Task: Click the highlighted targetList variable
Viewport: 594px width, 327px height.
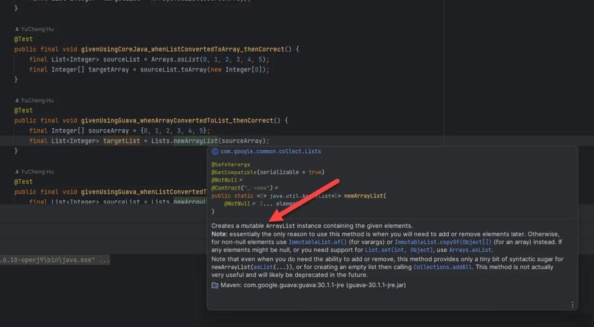Action: (x=122, y=141)
